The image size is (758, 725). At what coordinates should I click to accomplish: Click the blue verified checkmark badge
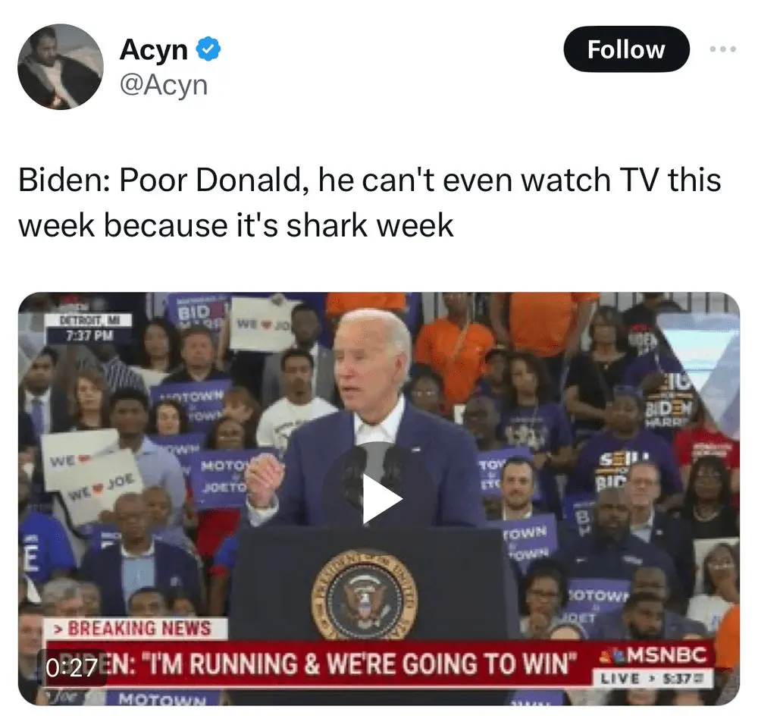[208, 49]
